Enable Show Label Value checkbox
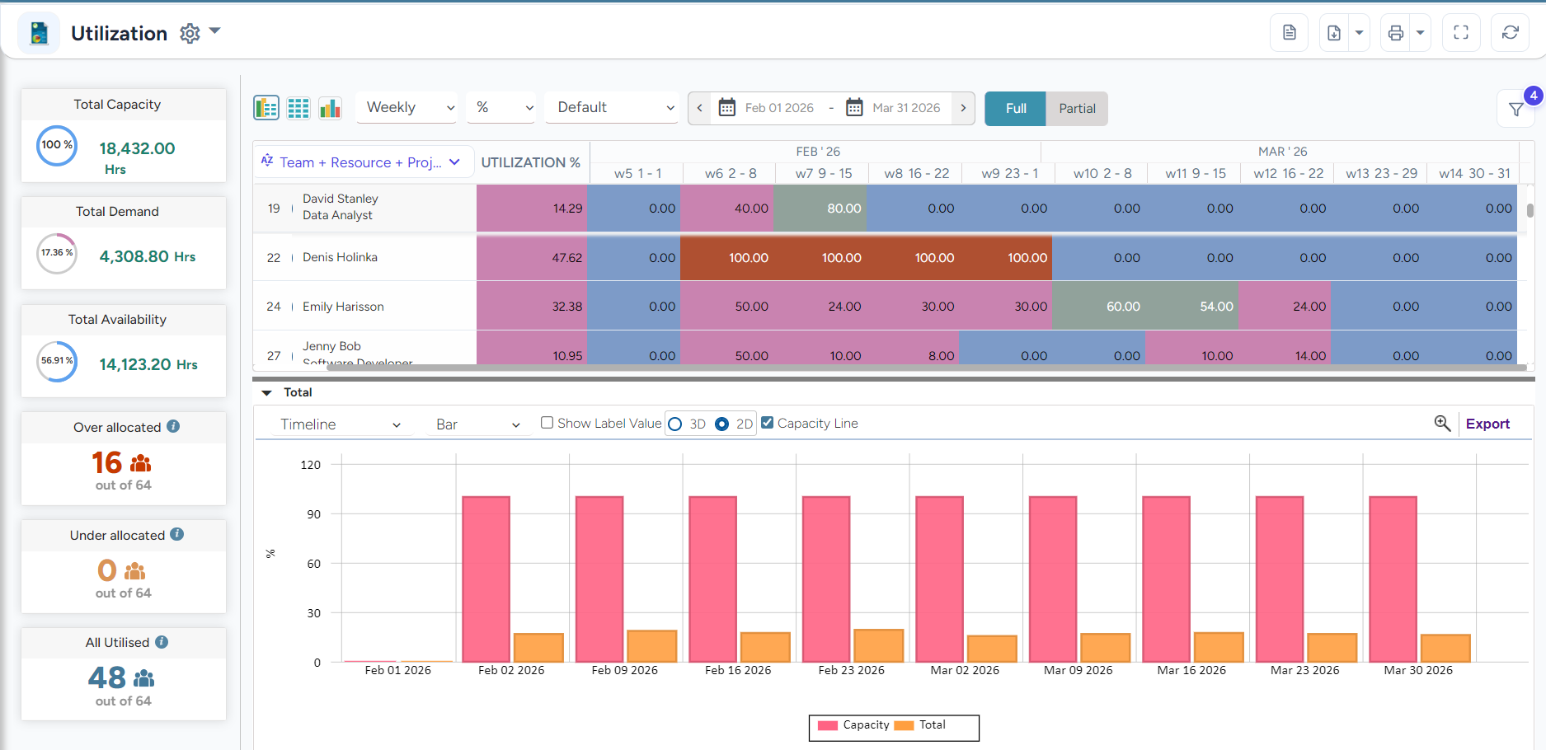 coord(547,422)
